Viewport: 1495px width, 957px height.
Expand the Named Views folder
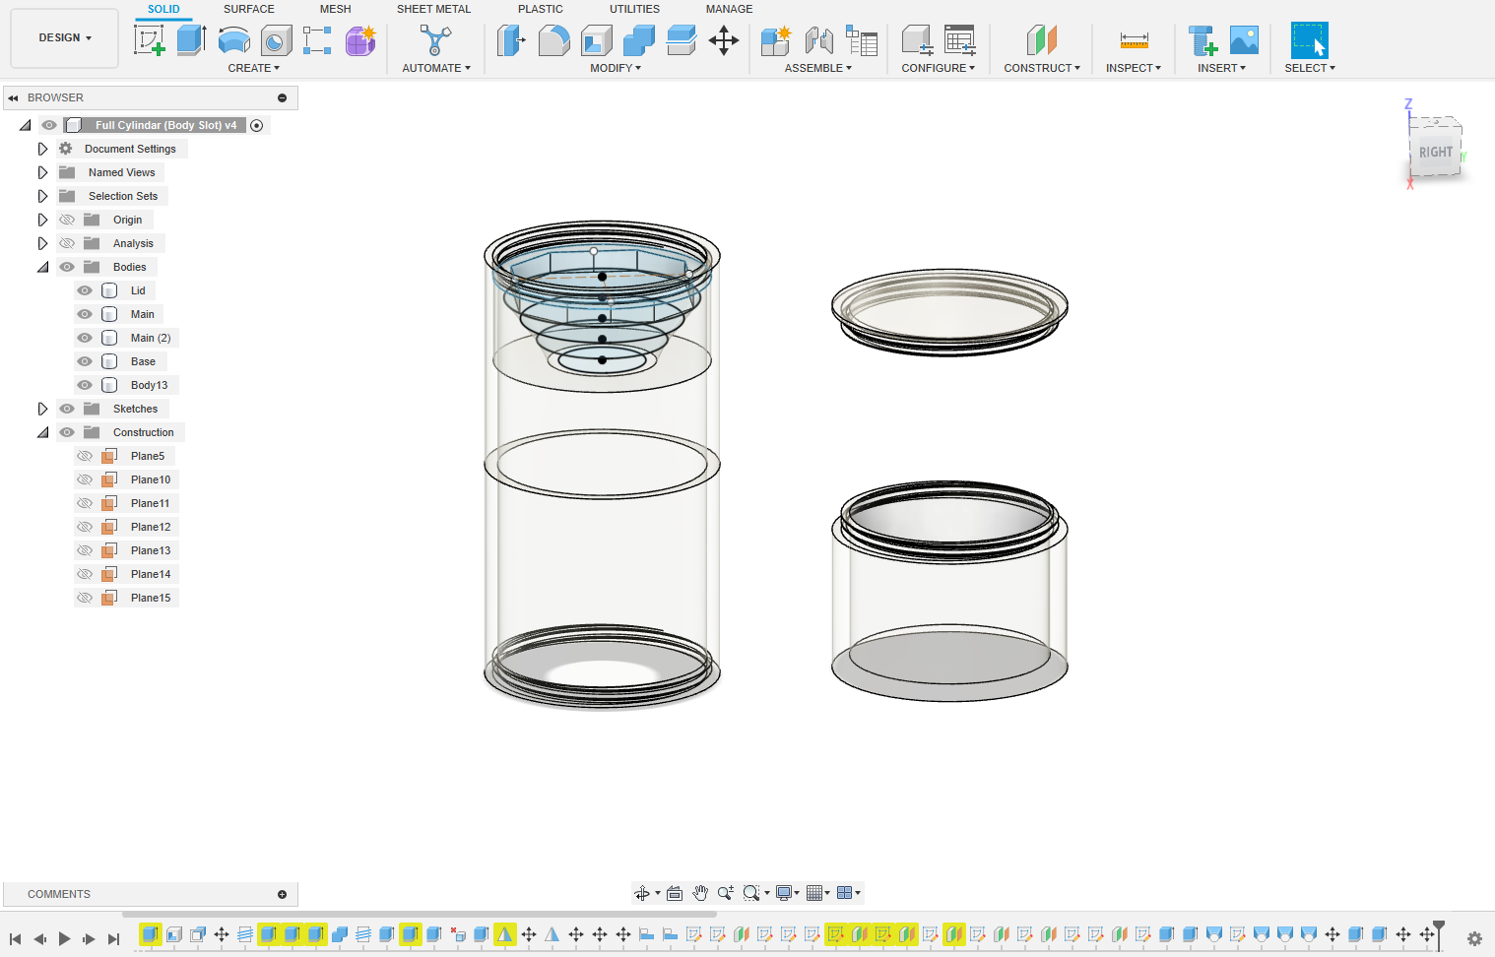coord(42,172)
